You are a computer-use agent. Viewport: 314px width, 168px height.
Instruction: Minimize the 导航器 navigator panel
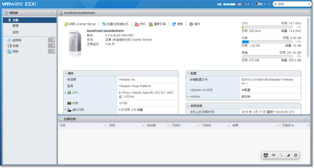click(x=53, y=13)
